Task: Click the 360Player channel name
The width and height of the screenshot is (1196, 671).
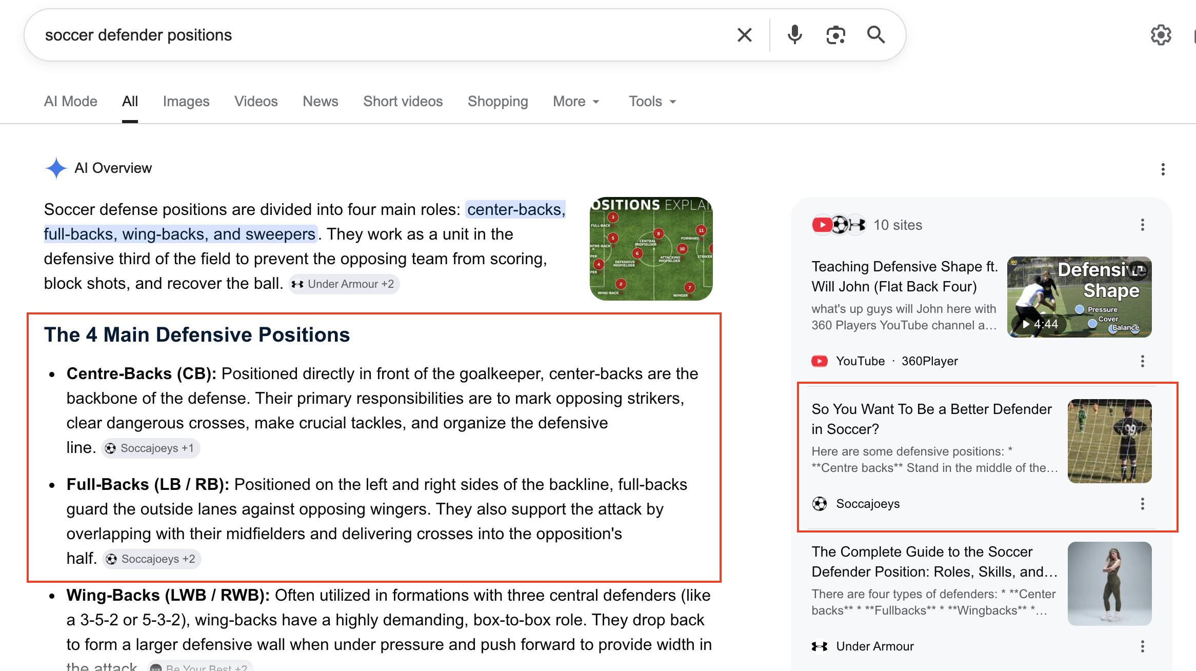Action: (930, 361)
